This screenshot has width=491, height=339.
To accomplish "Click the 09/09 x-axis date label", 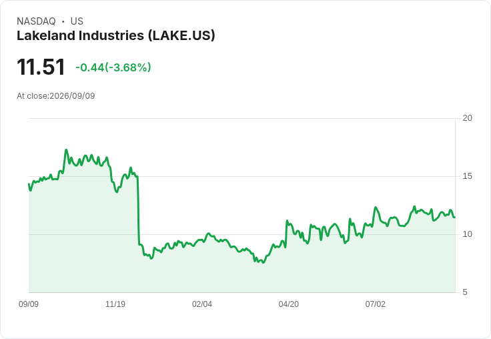I will (x=29, y=304).
